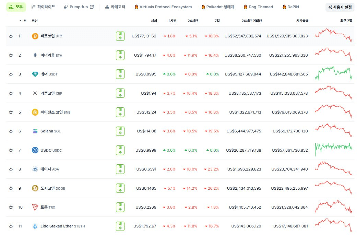Click the TRX coin logo
The image size is (357, 235).
pyautogui.click(x=35, y=207)
